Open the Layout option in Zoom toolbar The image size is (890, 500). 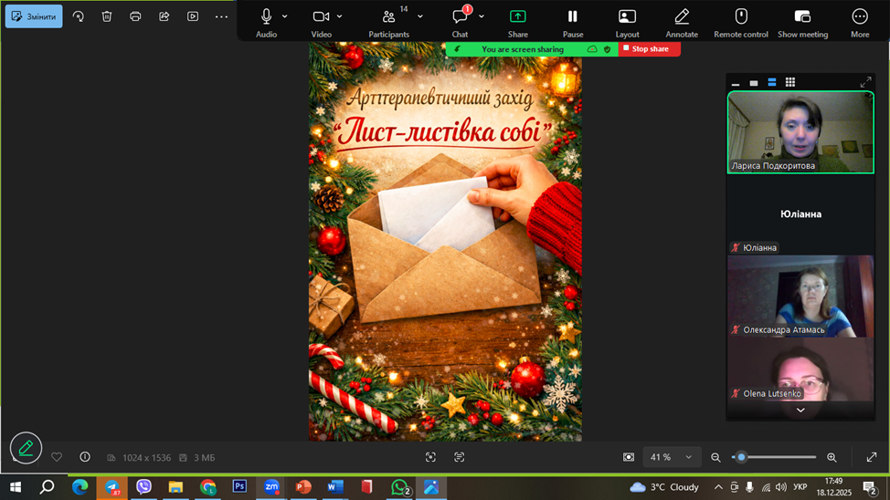click(x=627, y=17)
